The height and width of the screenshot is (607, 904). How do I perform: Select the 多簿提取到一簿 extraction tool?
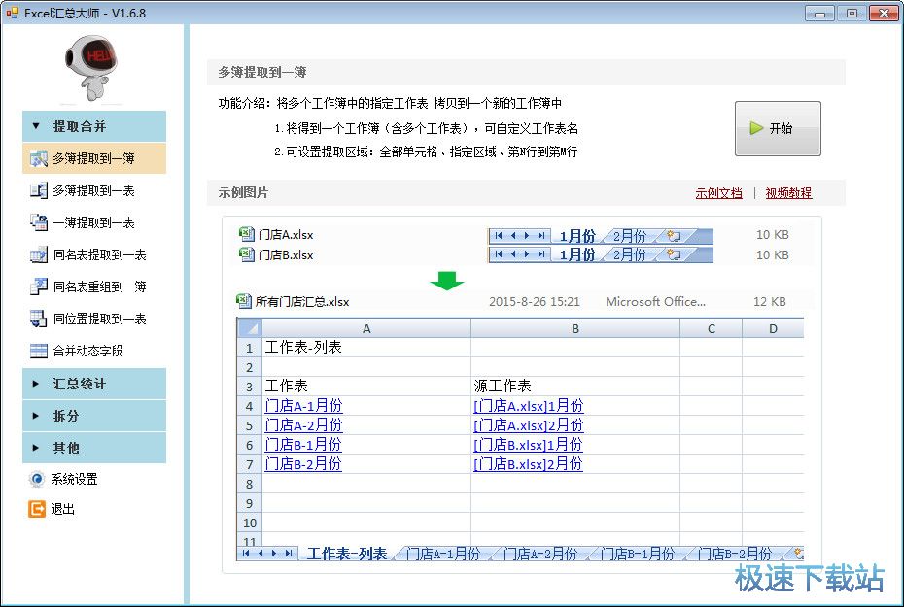point(94,158)
